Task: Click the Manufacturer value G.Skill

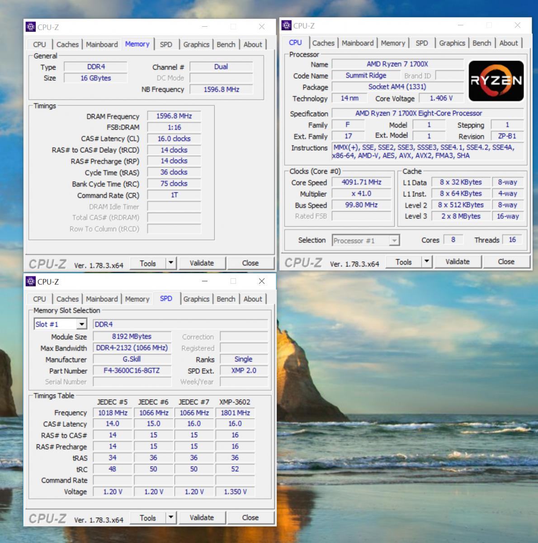Action: pyautogui.click(x=132, y=359)
